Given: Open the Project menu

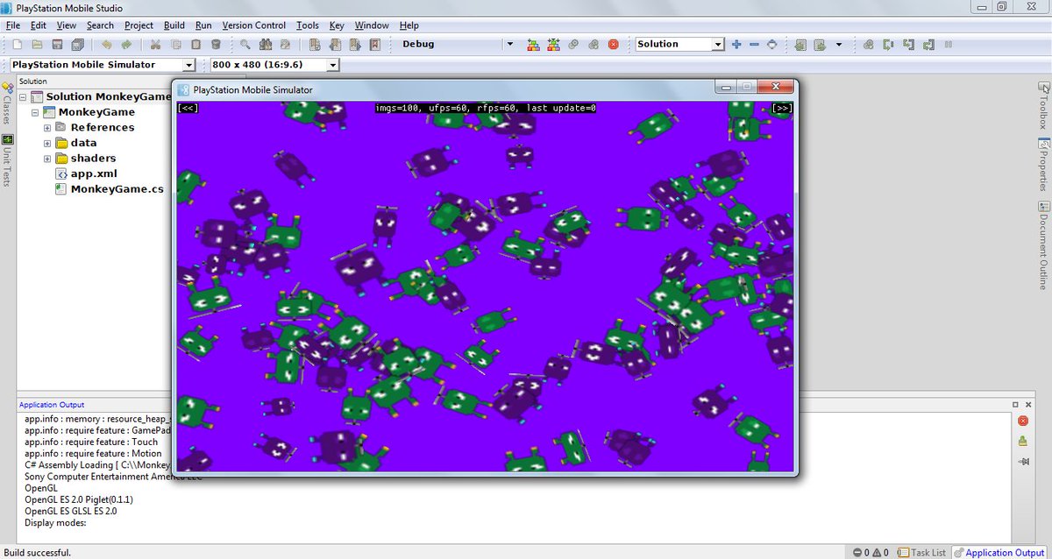Looking at the screenshot, I should (139, 25).
